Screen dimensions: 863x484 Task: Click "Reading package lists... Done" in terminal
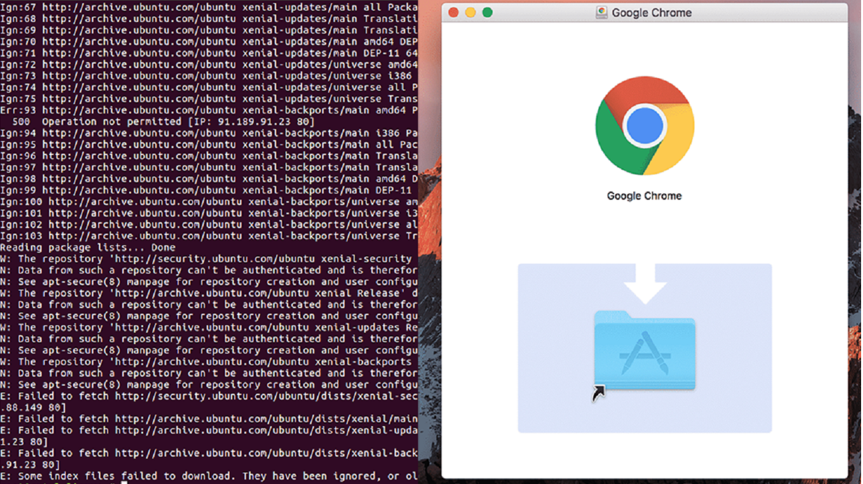pyautogui.click(x=88, y=248)
